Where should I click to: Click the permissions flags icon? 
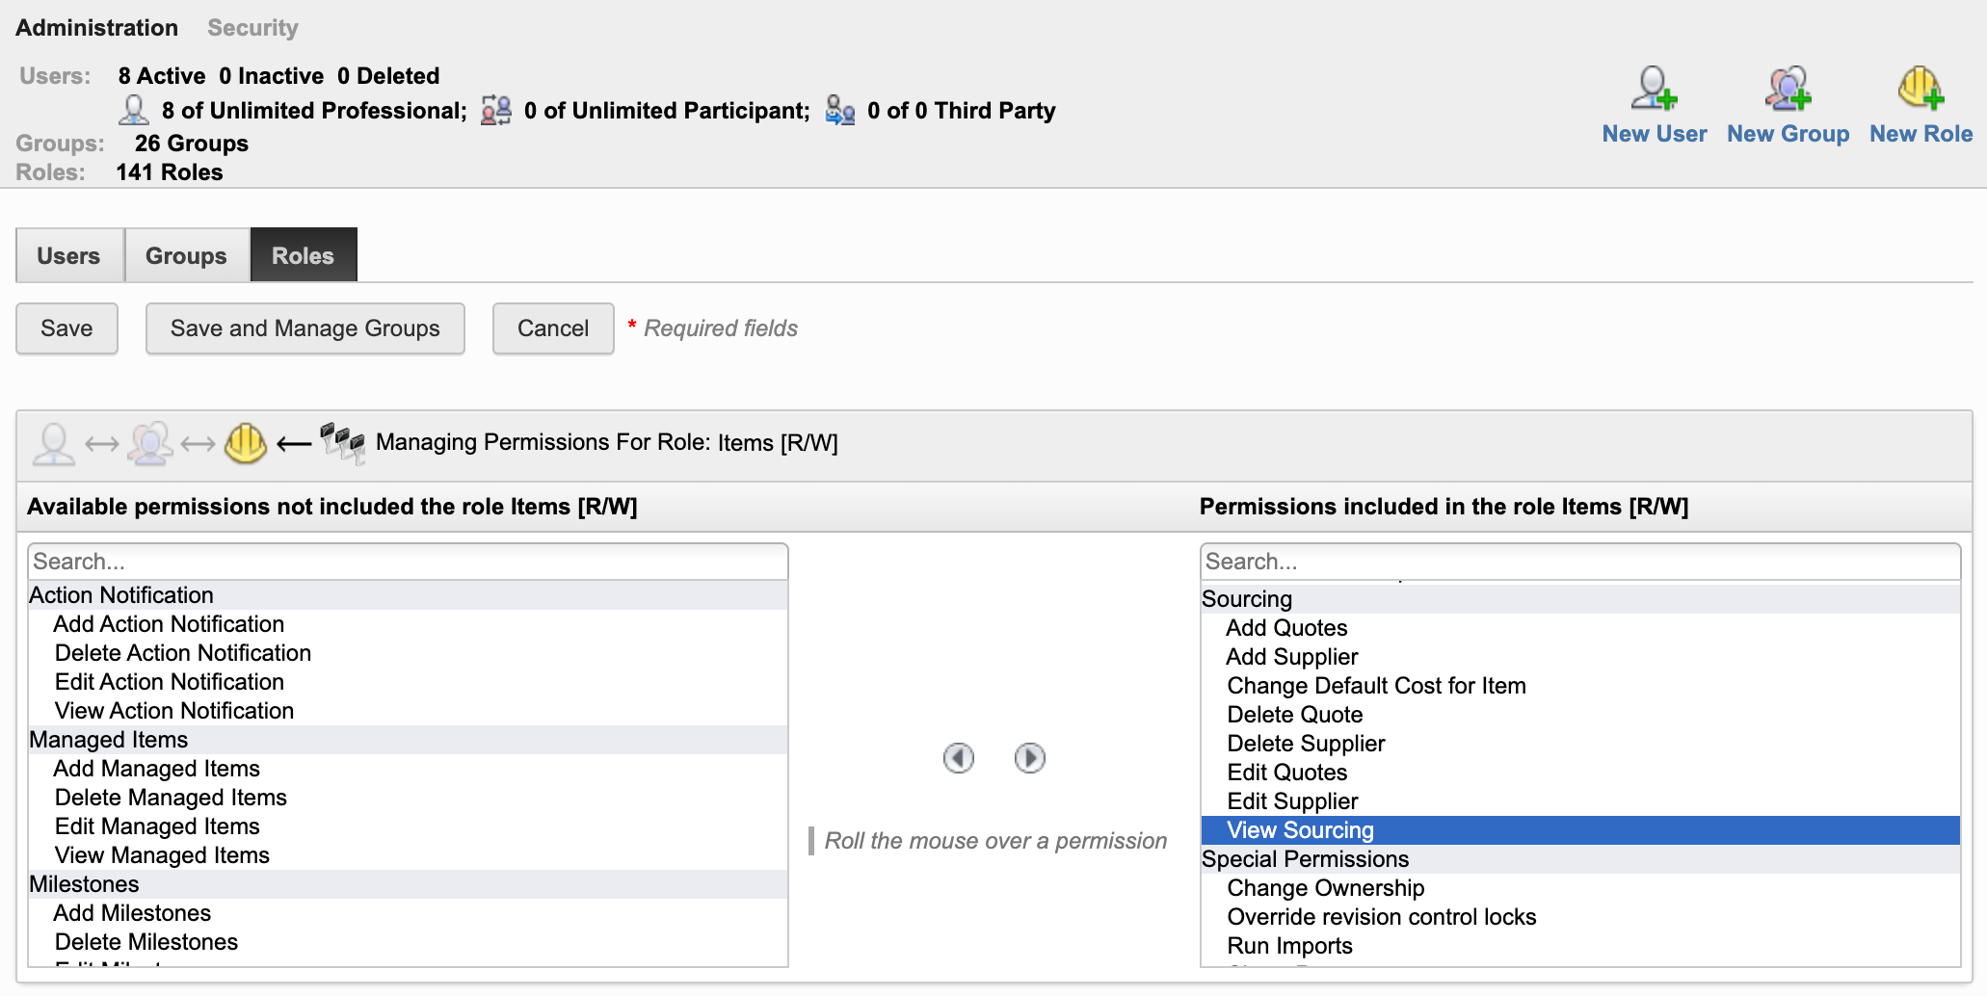[342, 443]
